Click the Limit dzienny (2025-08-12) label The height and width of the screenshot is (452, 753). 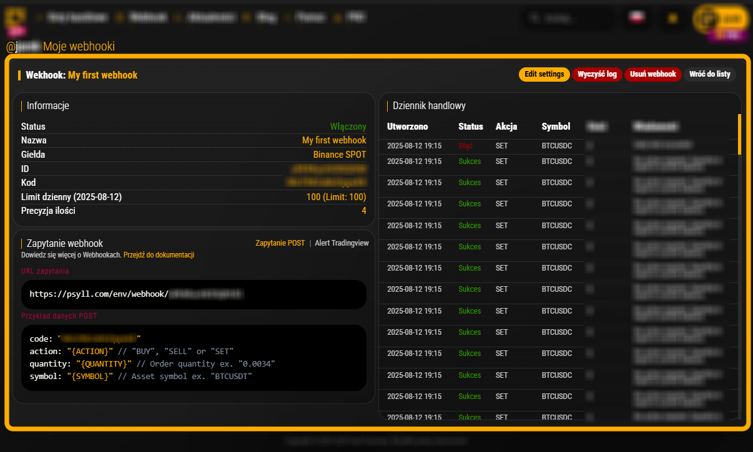coord(71,197)
